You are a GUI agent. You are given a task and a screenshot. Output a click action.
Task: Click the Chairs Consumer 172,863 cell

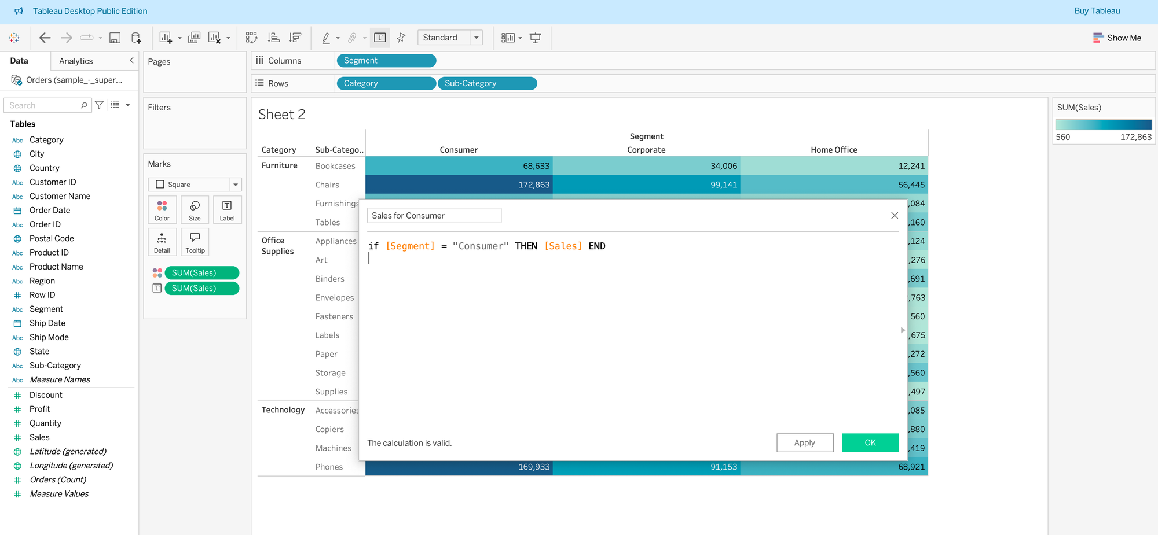coord(459,185)
